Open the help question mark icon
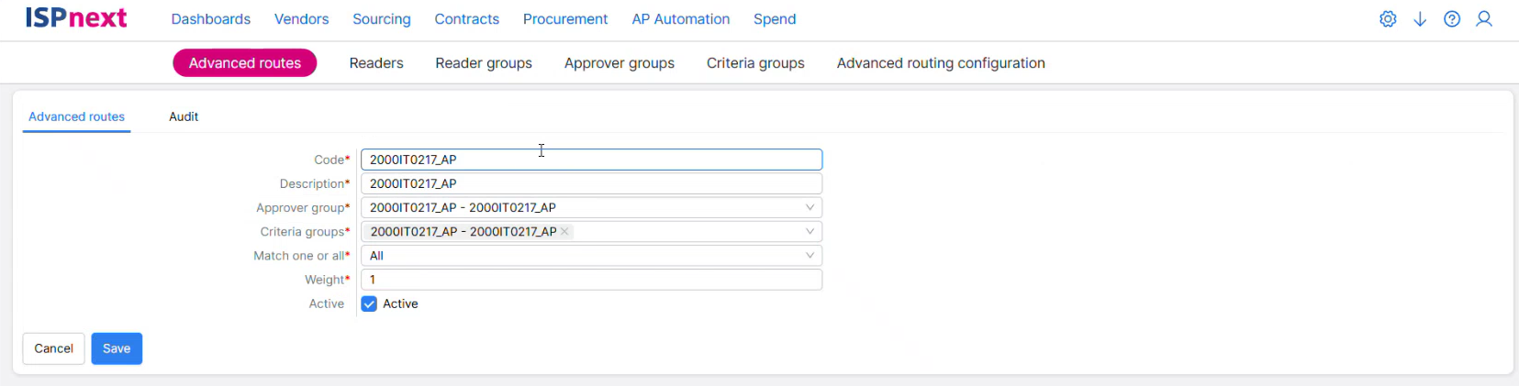 (1452, 19)
